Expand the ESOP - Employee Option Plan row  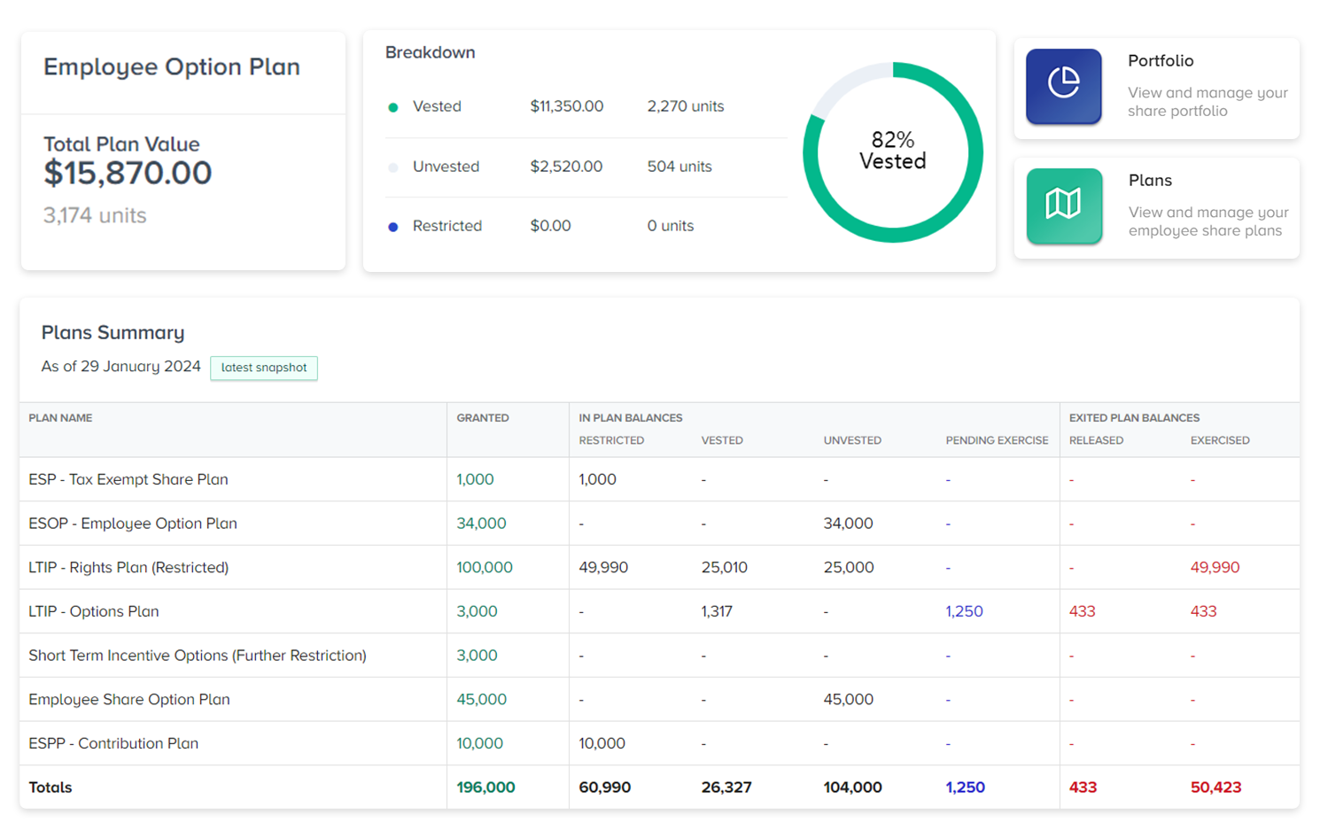click(x=133, y=523)
